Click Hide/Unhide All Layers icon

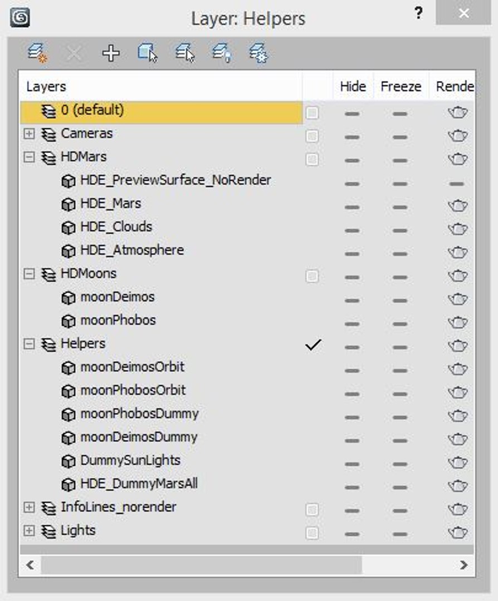[x=222, y=53]
